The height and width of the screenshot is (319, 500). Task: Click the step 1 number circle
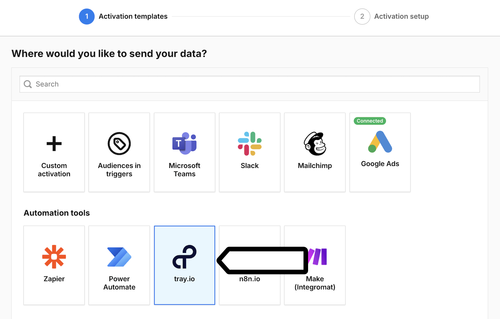(87, 17)
